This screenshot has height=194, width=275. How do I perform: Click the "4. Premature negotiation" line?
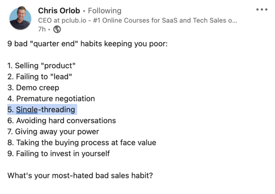[51, 99]
